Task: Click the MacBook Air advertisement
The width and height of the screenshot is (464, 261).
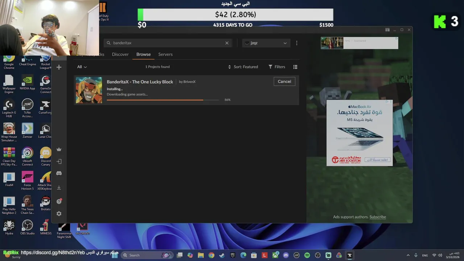Action: click(359, 133)
